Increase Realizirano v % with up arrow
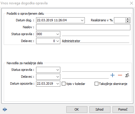The width and height of the screenshot is (135, 114). pos(128,19)
